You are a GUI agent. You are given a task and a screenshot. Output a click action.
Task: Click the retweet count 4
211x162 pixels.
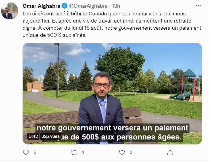[83, 152]
